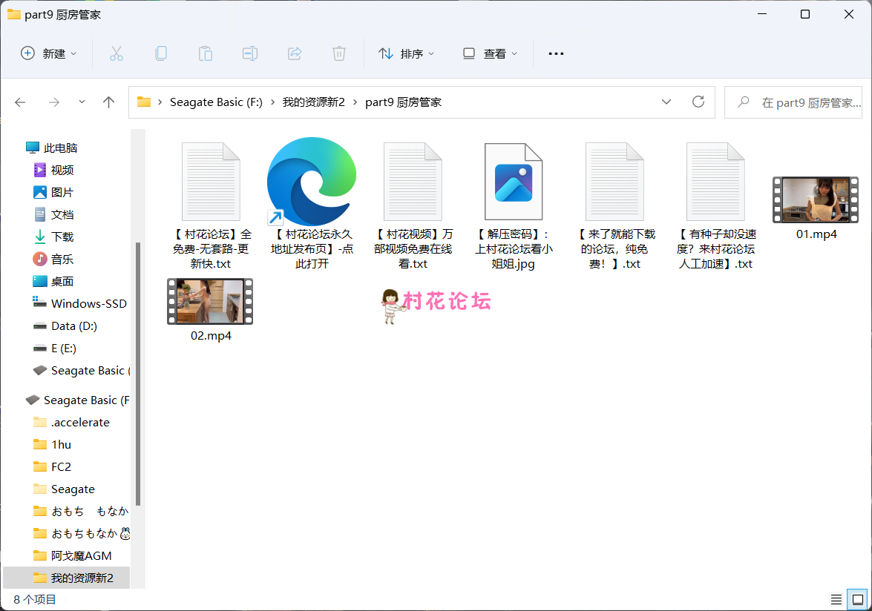This screenshot has height=611, width=872.
Task: Click the Delete trash can icon
Action: pyautogui.click(x=339, y=53)
